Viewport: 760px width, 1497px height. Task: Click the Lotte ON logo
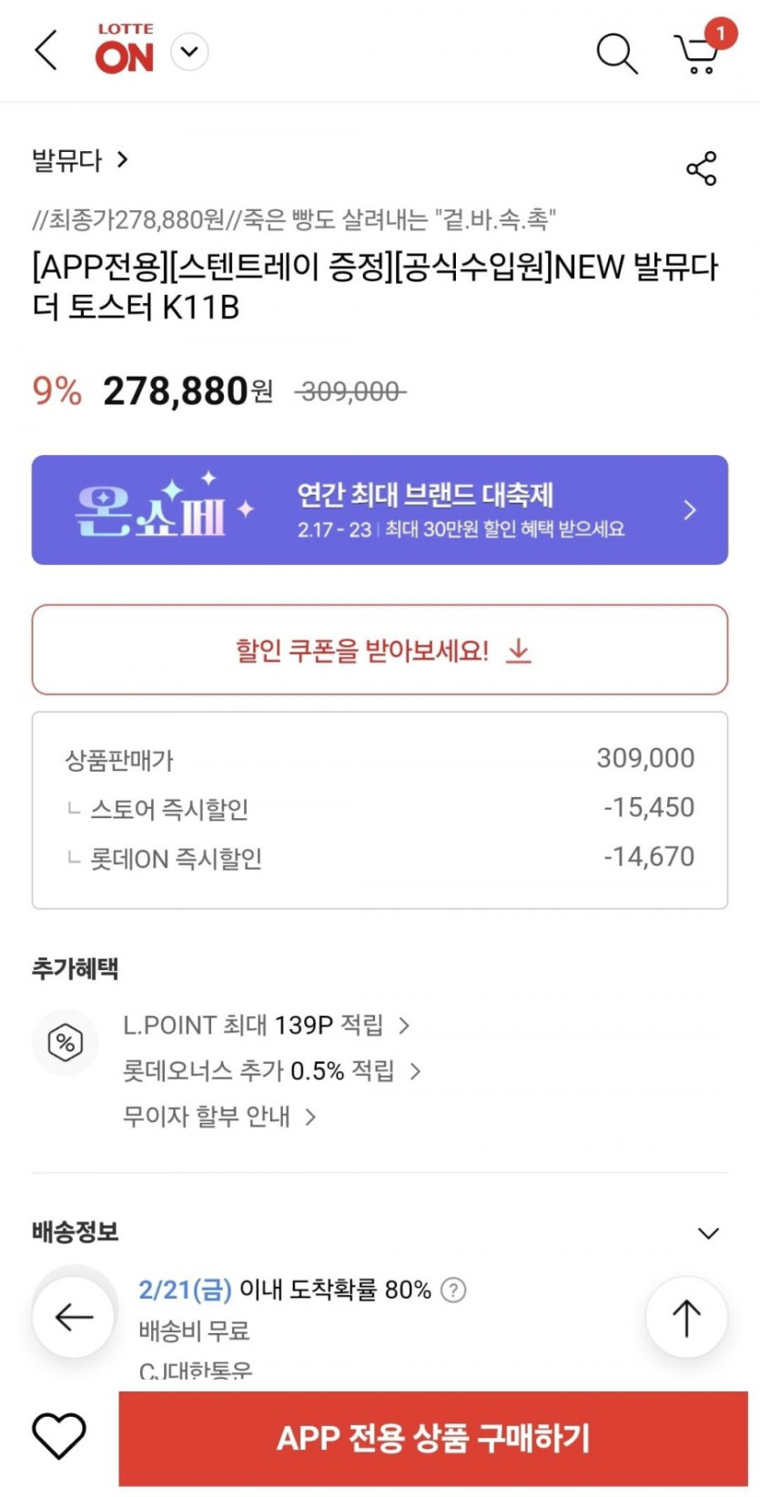(125, 50)
